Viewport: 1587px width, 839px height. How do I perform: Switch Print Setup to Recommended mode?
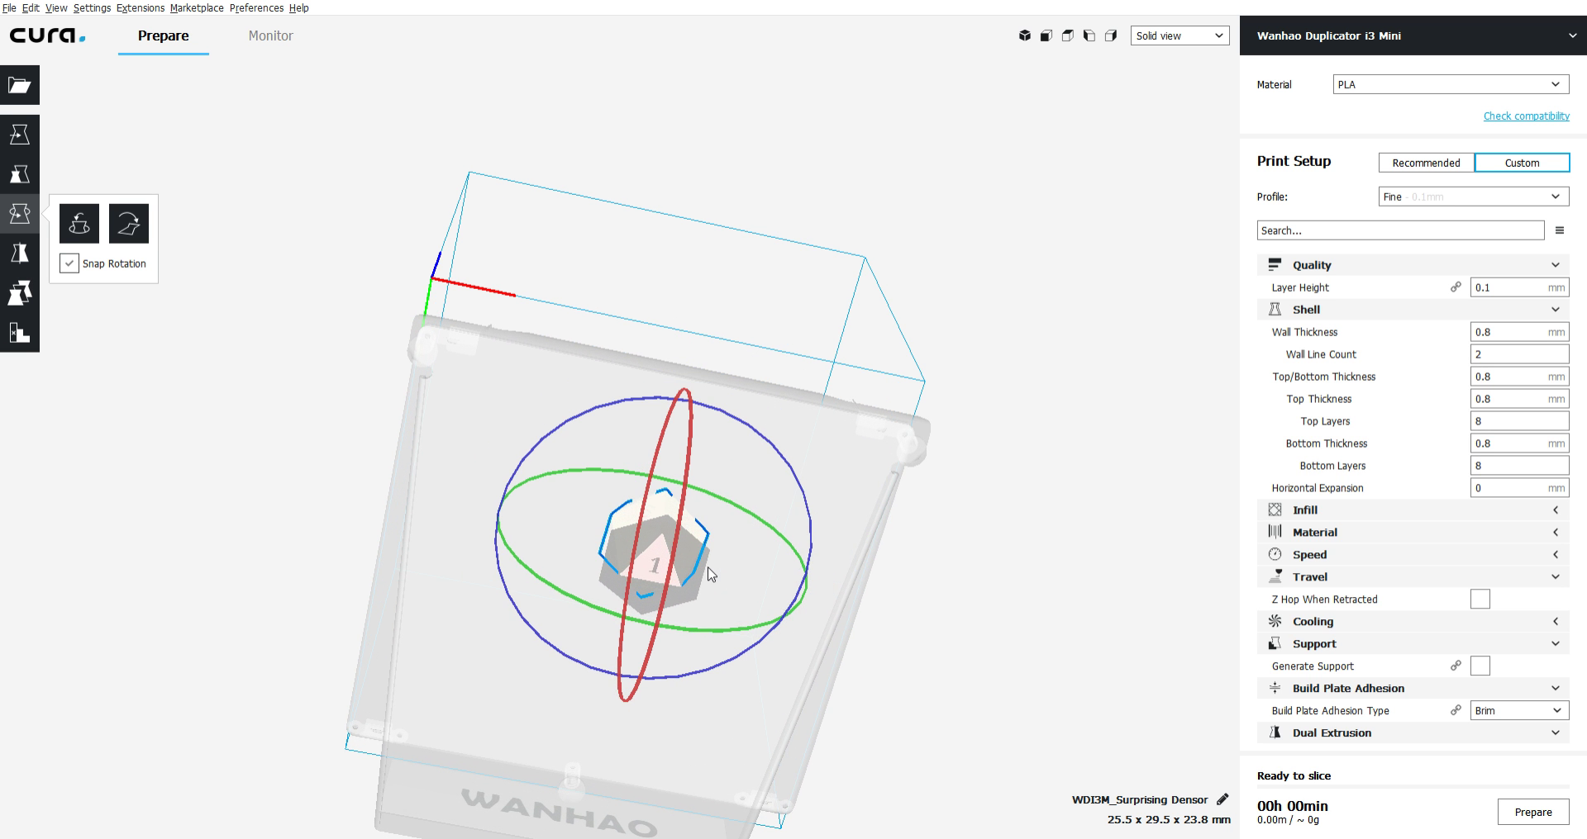(1426, 163)
